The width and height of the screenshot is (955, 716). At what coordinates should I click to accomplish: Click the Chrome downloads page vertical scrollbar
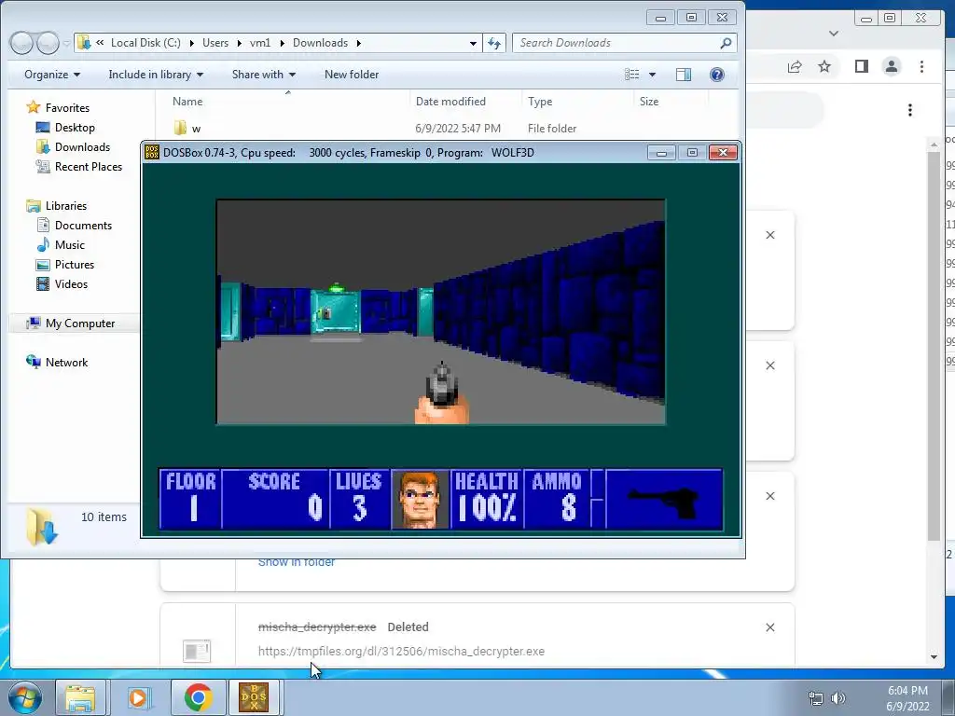pos(934,346)
